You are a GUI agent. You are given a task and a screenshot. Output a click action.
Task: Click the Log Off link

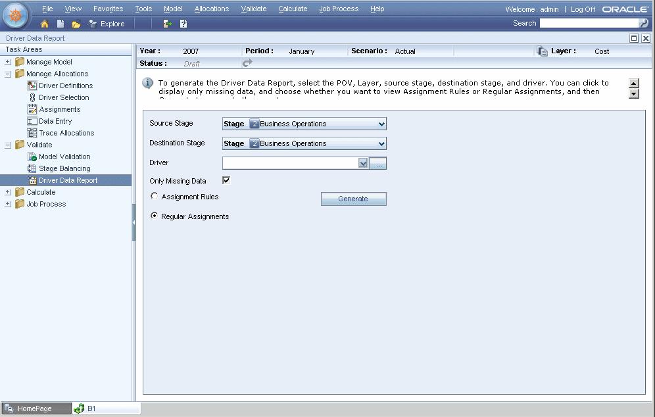(583, 9)
